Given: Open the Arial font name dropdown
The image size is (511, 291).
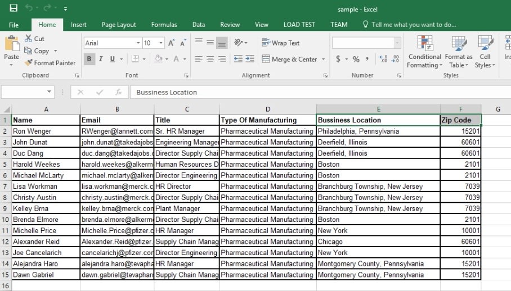Looking at the screenshot, I should coord(138,43).
